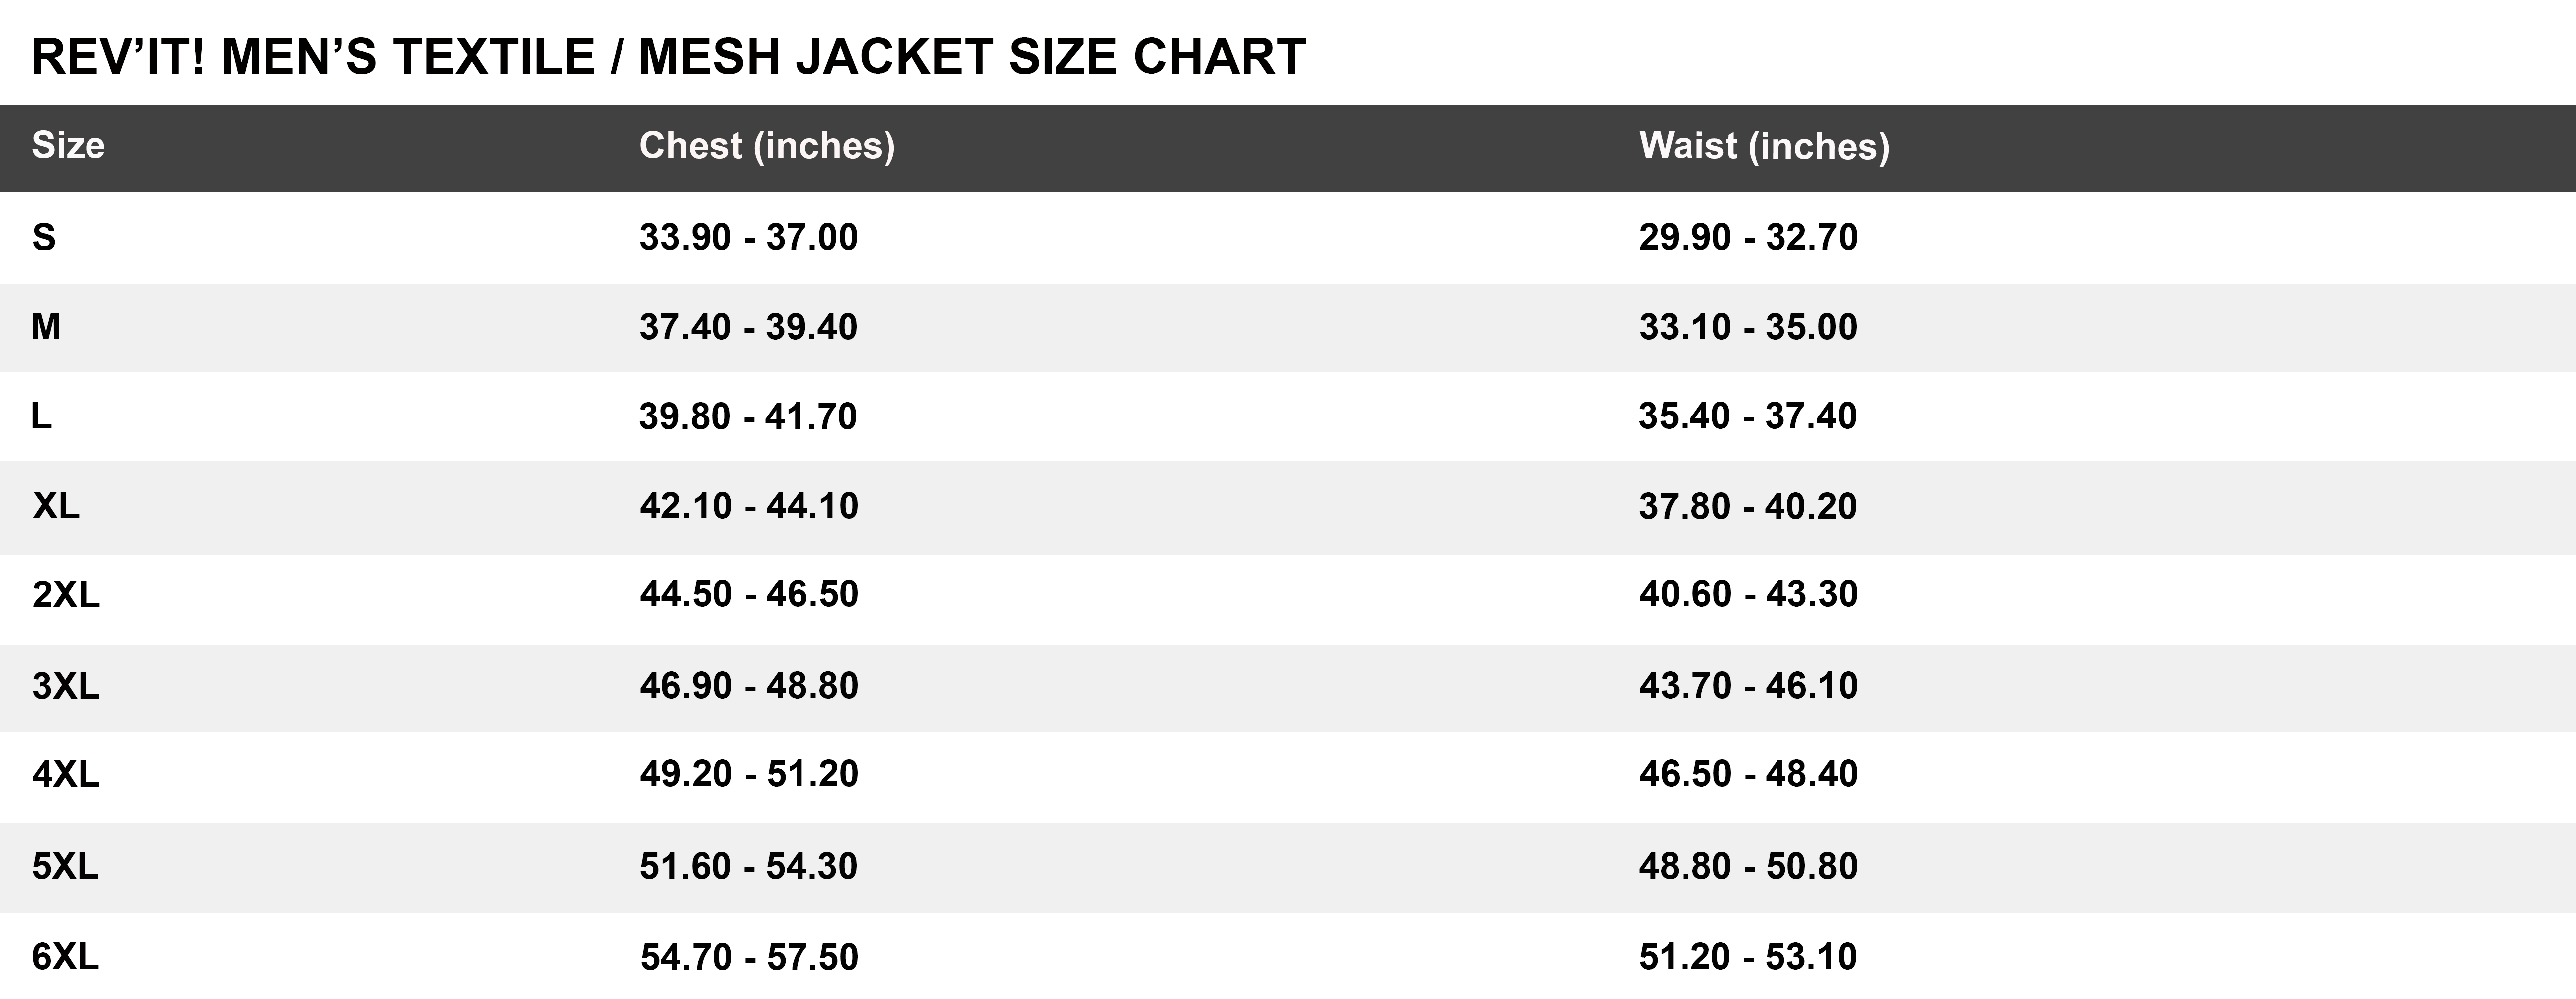Image resolution: width=2576 pixels, height=999 pixels.
Task: Select chest value 54.70 - 57.50
Action: [x=749, y=957]
